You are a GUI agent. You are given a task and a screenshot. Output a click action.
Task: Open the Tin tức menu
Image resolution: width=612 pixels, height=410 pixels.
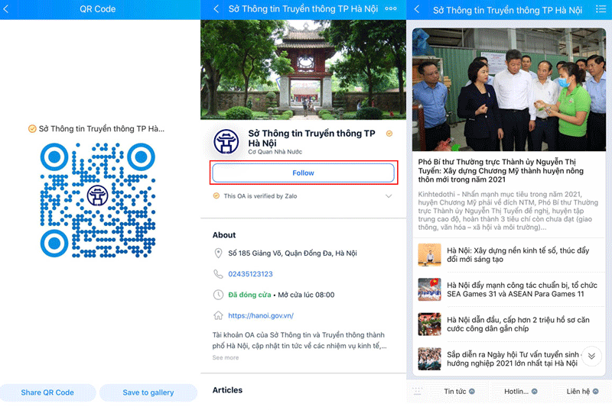pos(459,392)
